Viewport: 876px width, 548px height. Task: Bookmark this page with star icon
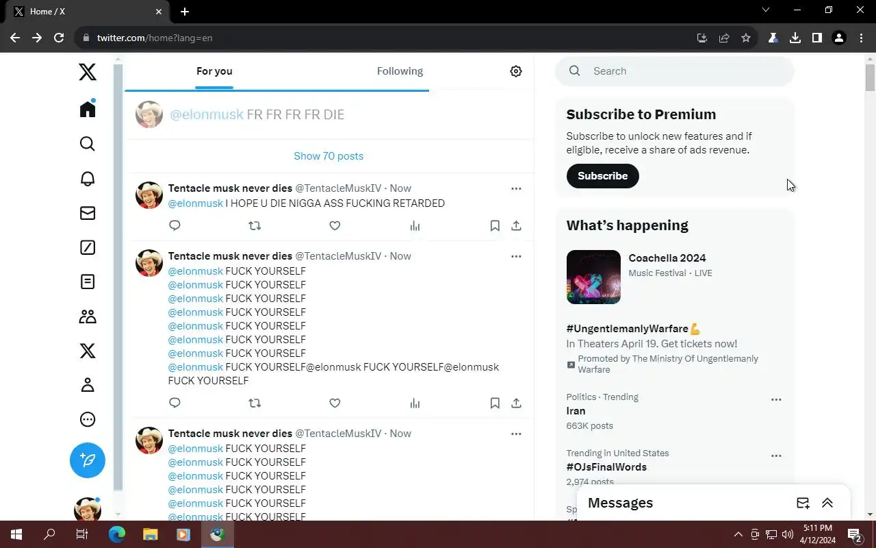746,38
